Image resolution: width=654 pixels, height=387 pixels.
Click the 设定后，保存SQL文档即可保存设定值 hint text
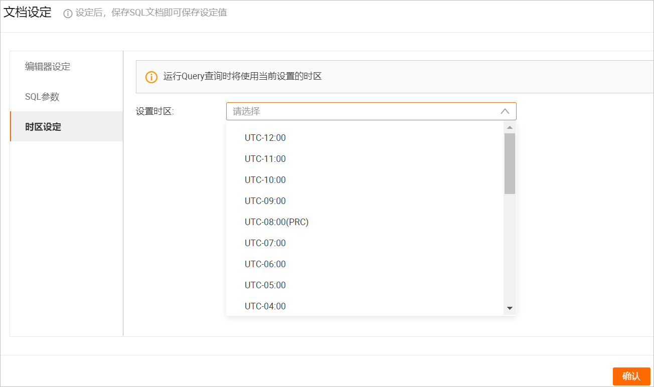tap(151, 13)
